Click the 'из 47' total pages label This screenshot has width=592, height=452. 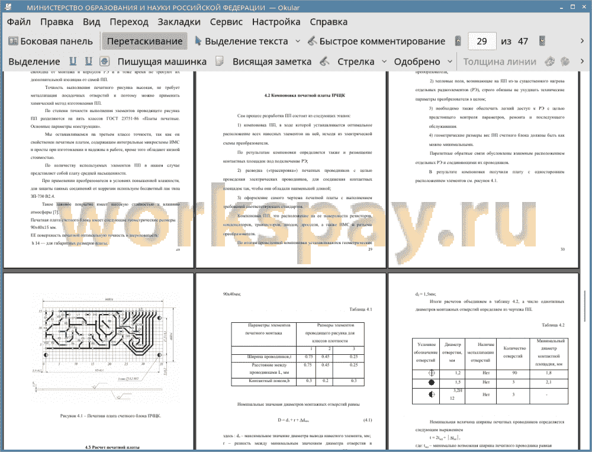(x=514, y=41)
